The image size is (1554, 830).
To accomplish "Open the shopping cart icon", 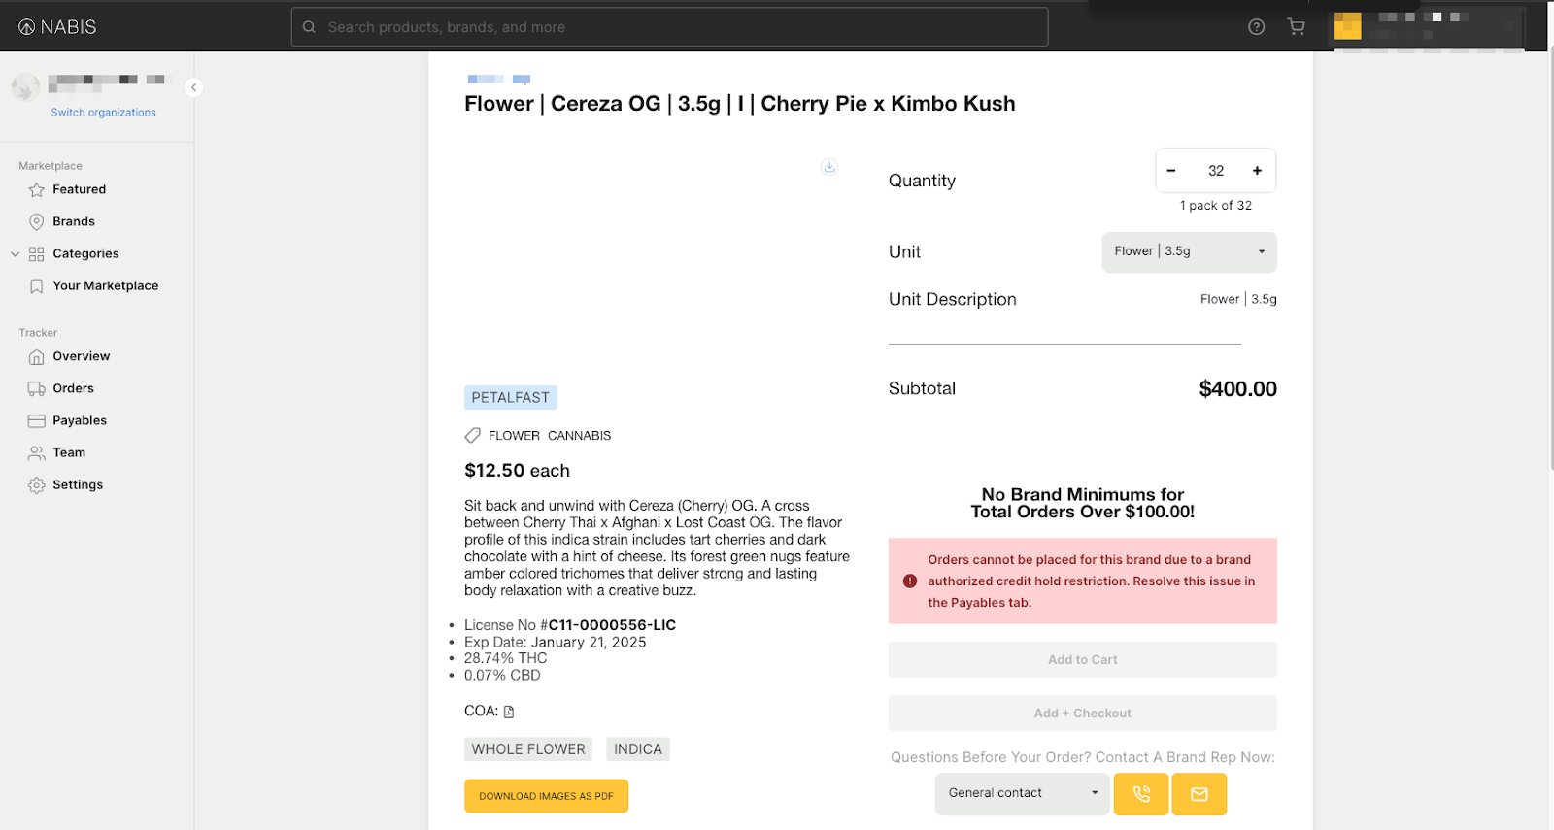I will pos(1296,27).
